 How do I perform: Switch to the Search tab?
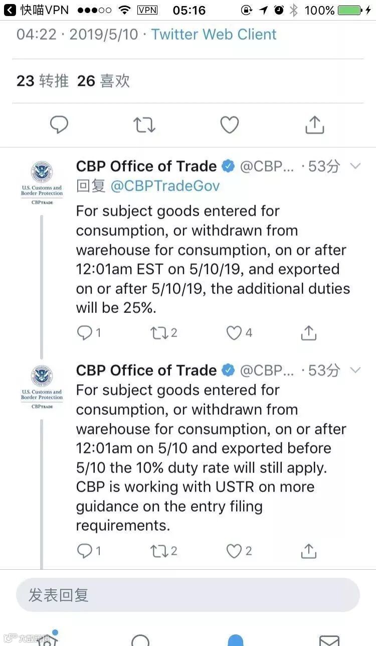140,639
